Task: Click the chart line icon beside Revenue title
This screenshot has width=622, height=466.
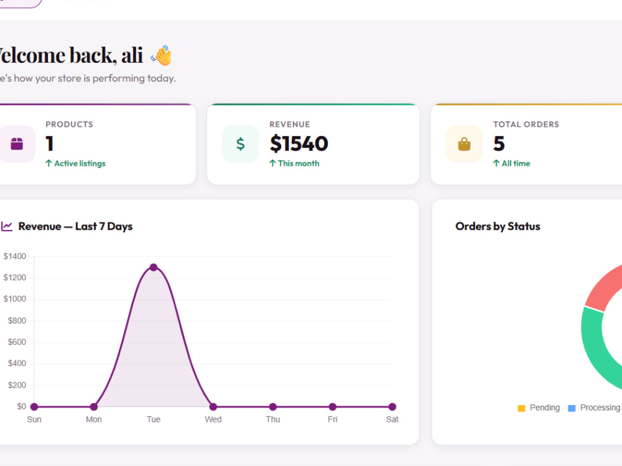Action: tap(7, 226)
